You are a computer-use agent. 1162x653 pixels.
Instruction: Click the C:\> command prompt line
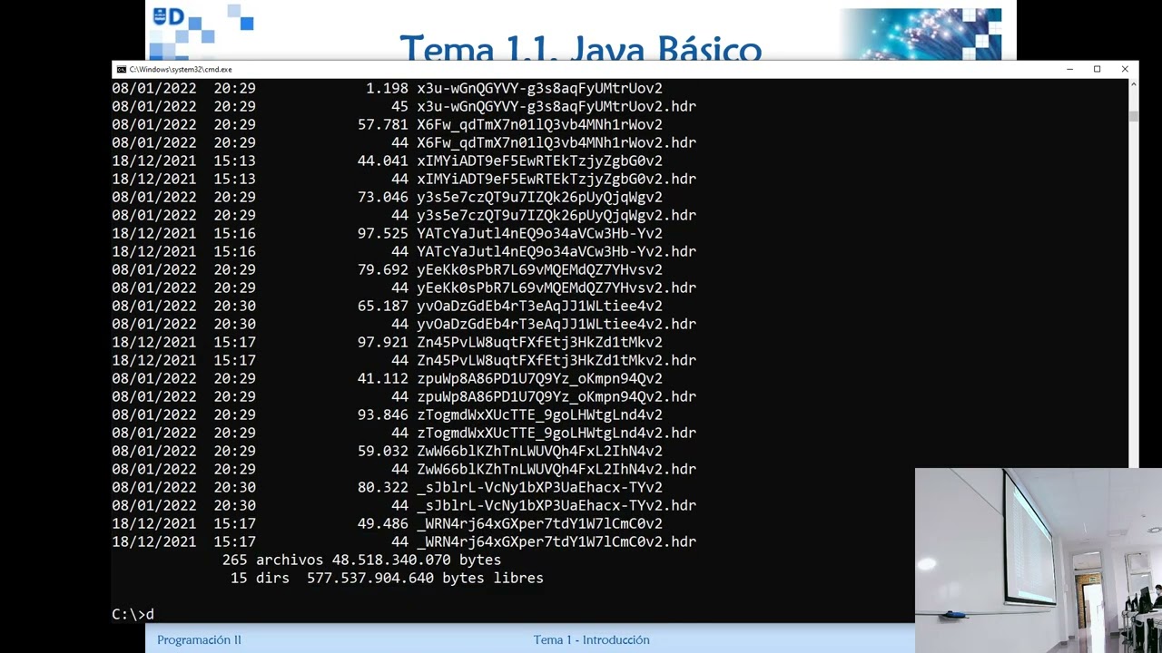(133, 614)
